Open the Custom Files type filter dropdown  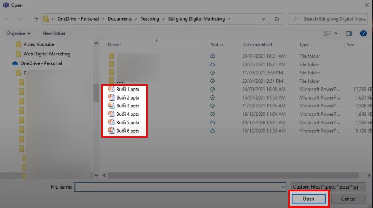[328, 187]
